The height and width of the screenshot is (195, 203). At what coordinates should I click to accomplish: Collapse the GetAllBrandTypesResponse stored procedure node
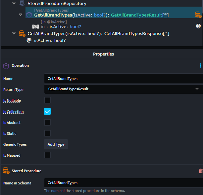click(x=14, y=33)
